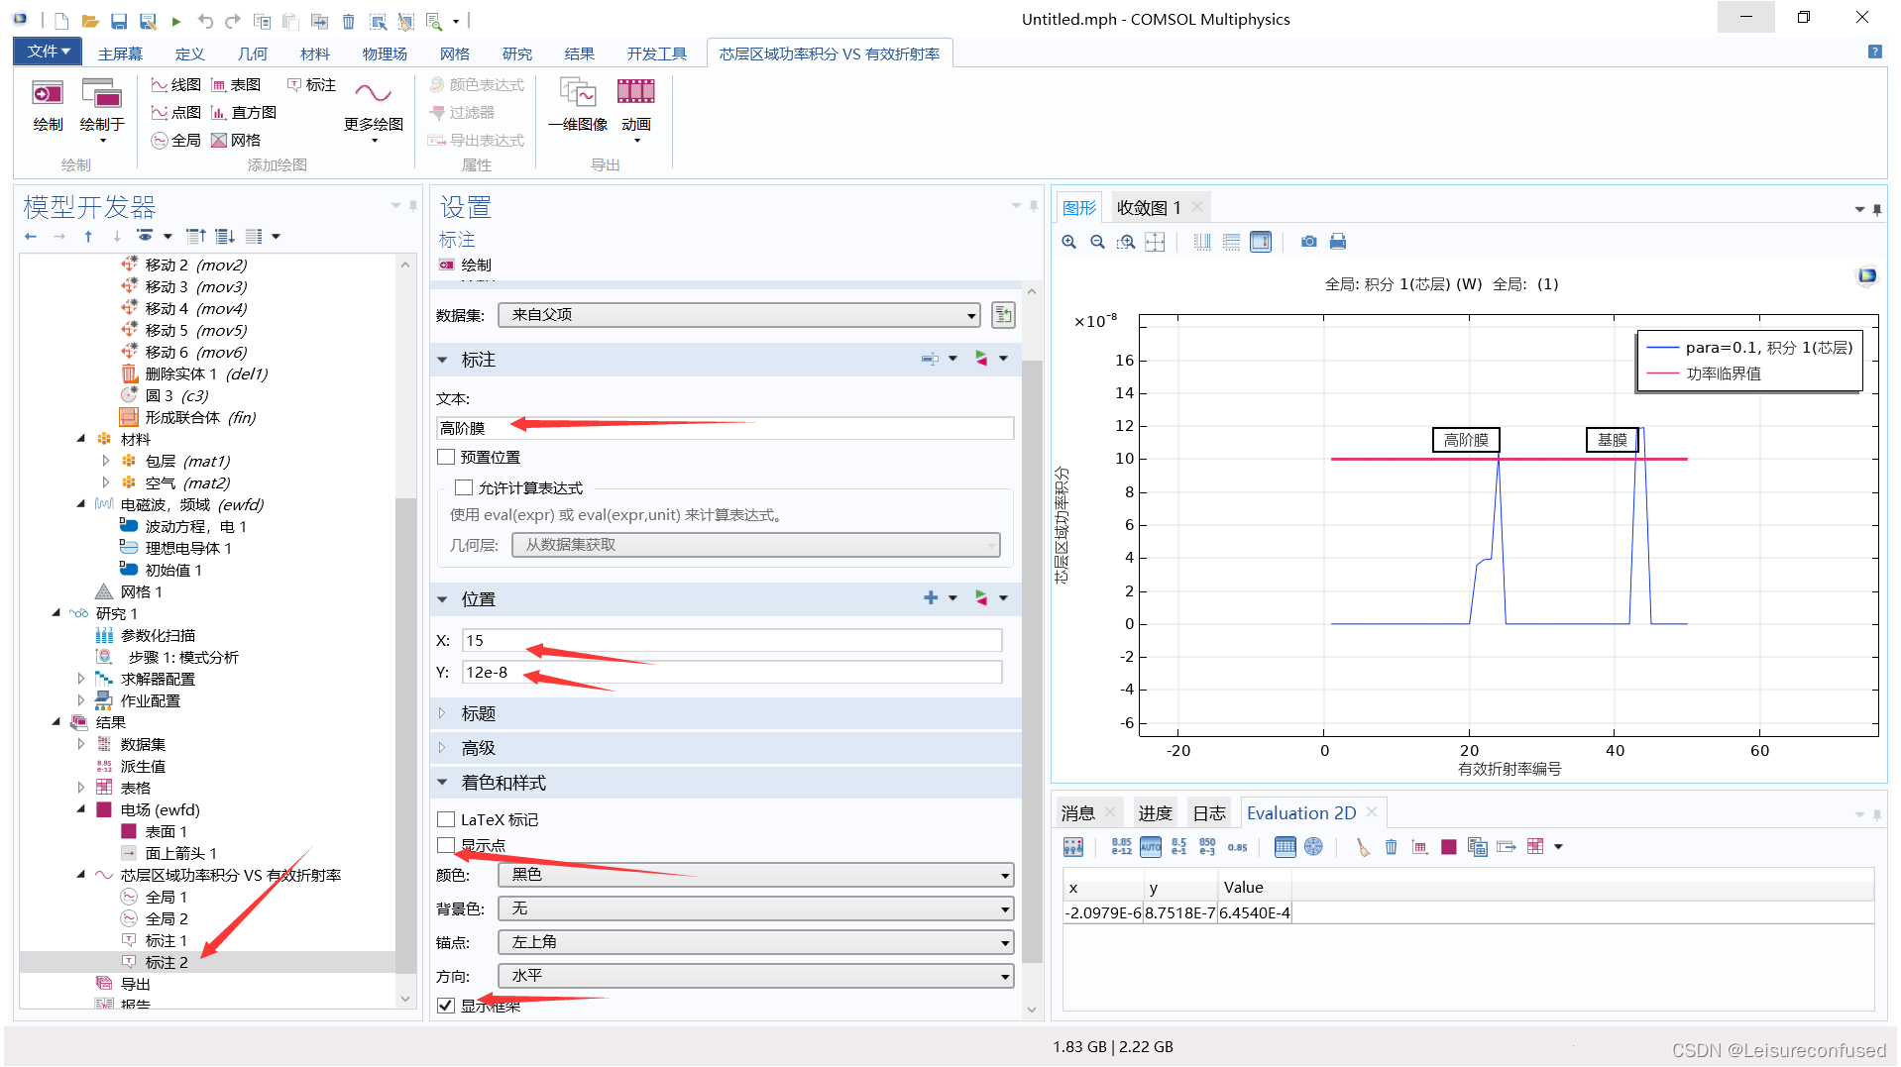
Task: Switch to 消息 tab
Action: 1077,813
